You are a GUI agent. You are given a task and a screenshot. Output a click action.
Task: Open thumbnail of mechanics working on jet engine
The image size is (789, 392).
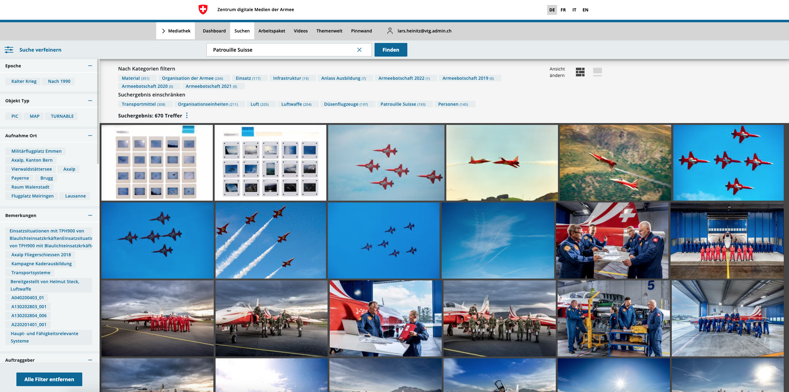[x=613, y=318]
